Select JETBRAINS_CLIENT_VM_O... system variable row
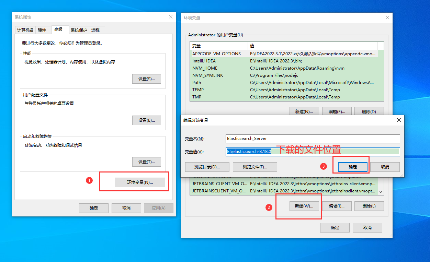The image size is (430, 262). (x=284, y=184)
